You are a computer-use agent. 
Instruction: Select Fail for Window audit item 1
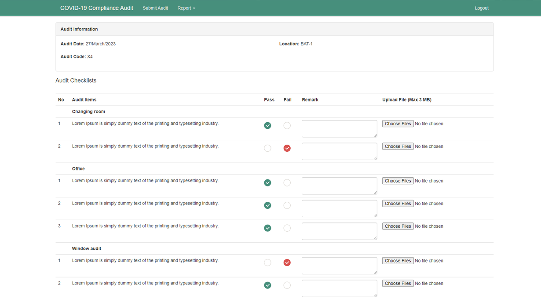(287, 263)
